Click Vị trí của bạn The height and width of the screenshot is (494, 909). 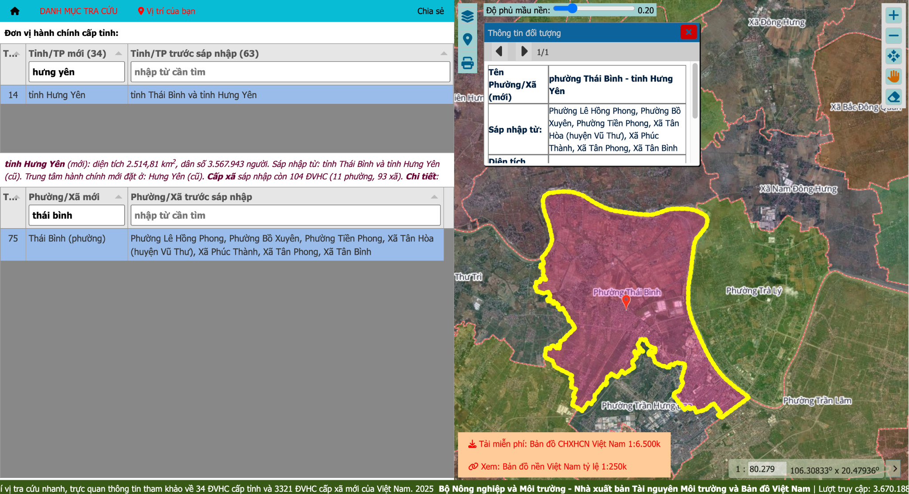166,11
